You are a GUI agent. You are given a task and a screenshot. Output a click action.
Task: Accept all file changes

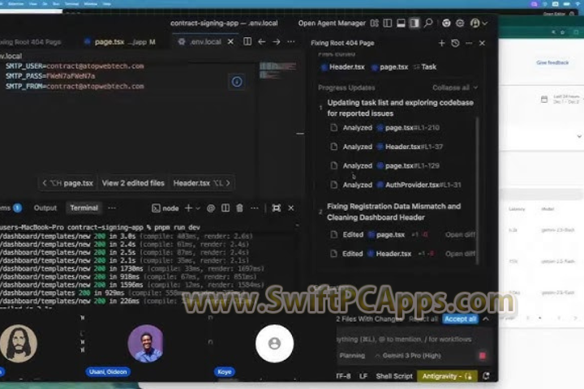(x=460, y=319)
